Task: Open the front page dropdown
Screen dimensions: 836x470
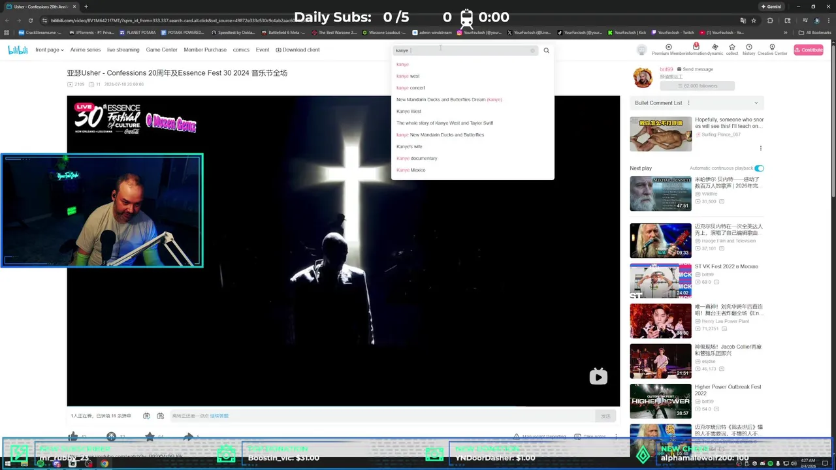Action: pos(50,50)
